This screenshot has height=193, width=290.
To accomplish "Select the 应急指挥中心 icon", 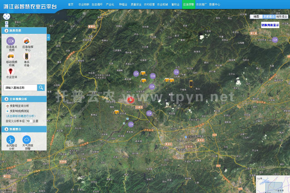I will tap(28, 42).
